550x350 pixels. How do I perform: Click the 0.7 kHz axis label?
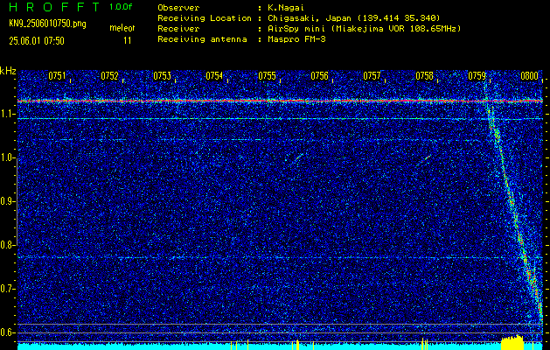pos(7,289)
